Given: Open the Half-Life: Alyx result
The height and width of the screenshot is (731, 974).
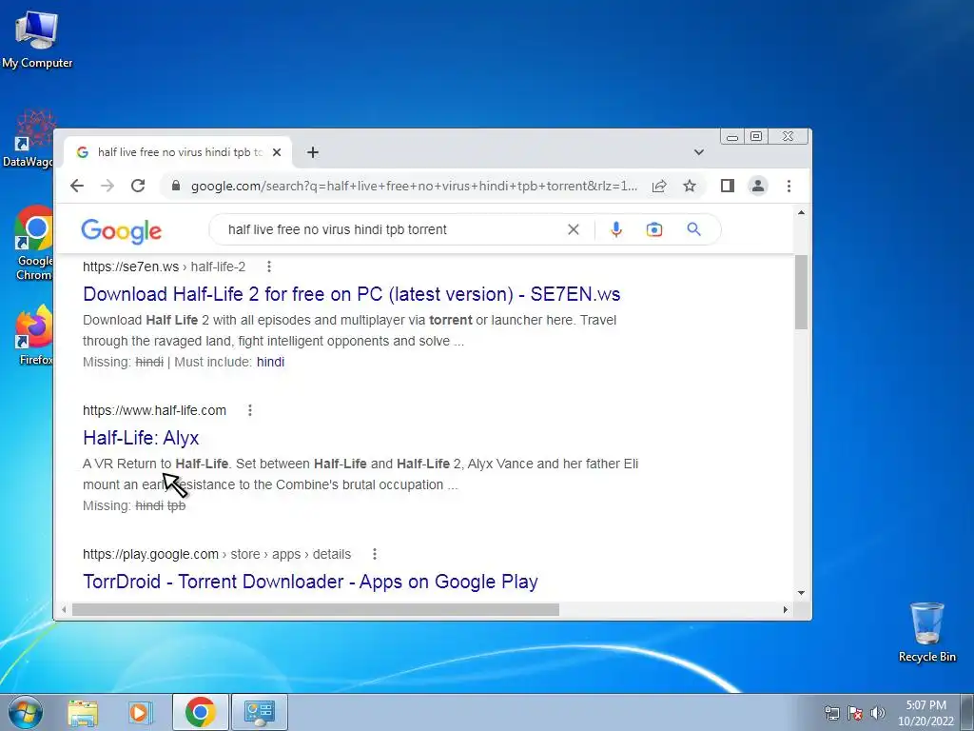Looking at the screenshot, I should (x=141, y=438).
